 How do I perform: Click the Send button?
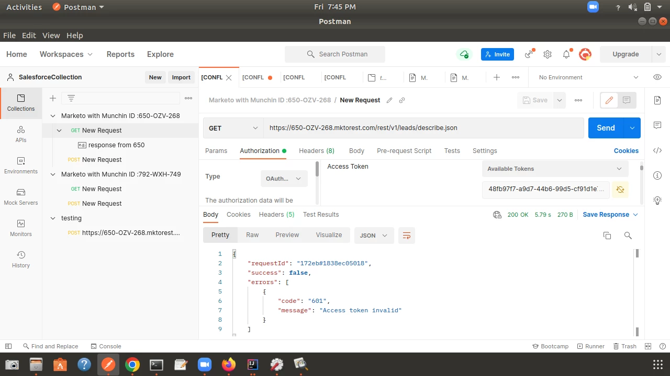coord(606,128)
